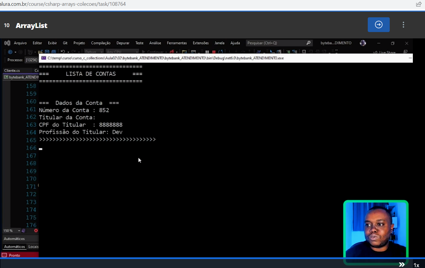Viewport: 425px width, 268px height.
Task: Click the console title path text
Action: point(166,58)
